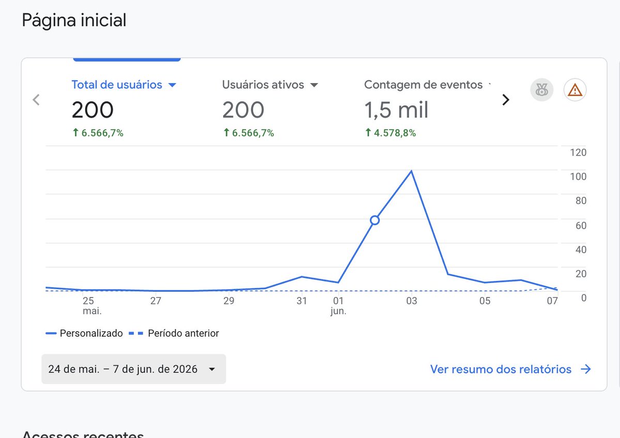Go to previous metrics with left chevron
Viewport: 620px width, 438px height.
pos(36,100)
